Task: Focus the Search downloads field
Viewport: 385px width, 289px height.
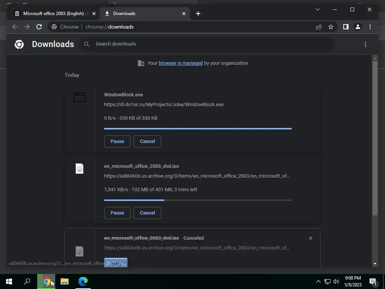Action: (x=206, y=44)
